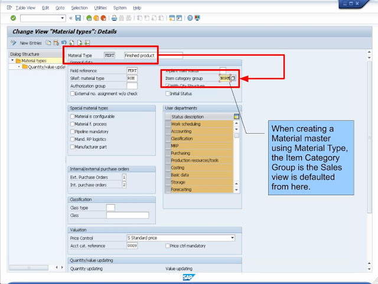Collapse the command field with the double chevron
Screen dimensions: 378x284
tap(71, 18)
